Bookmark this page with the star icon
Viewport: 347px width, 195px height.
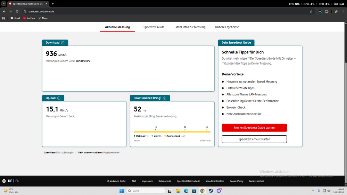pos(311,11)
